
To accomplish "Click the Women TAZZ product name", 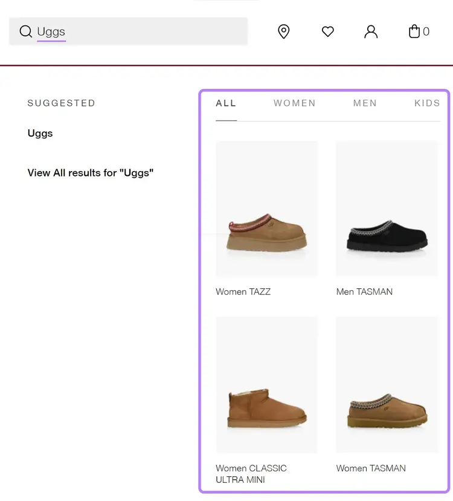I will coord(243,292).
